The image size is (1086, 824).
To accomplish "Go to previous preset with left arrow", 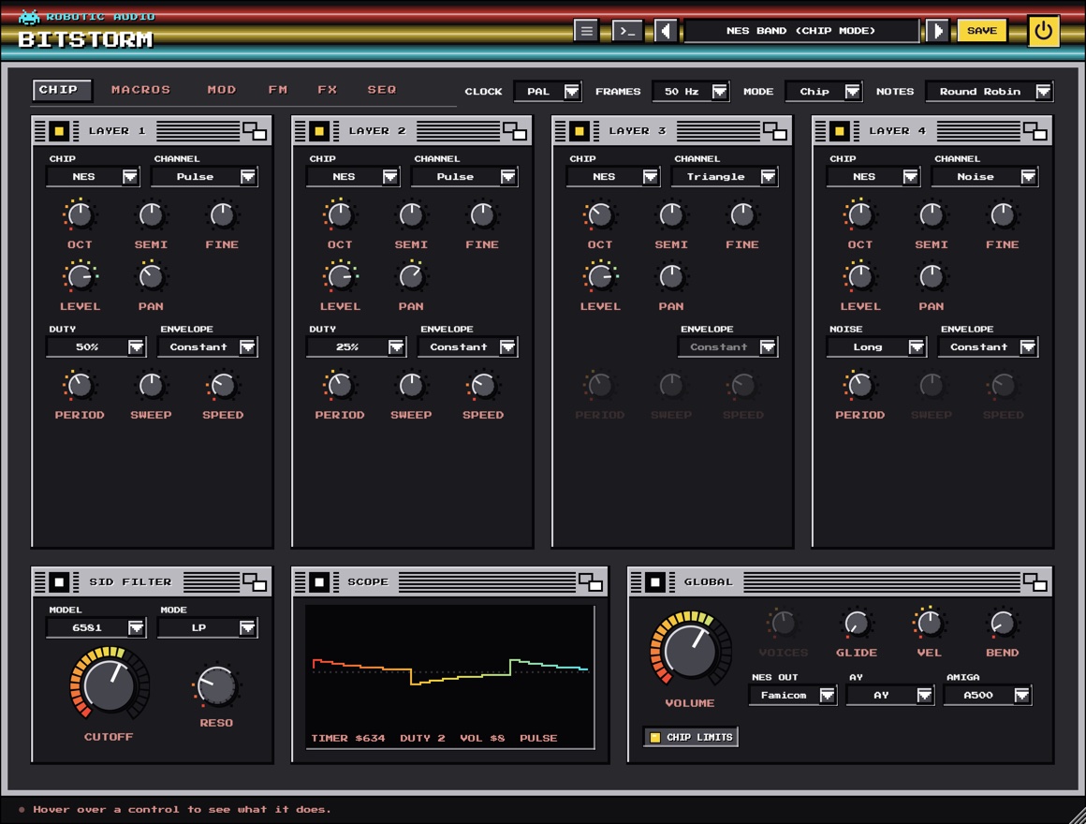I will (667, 31).
